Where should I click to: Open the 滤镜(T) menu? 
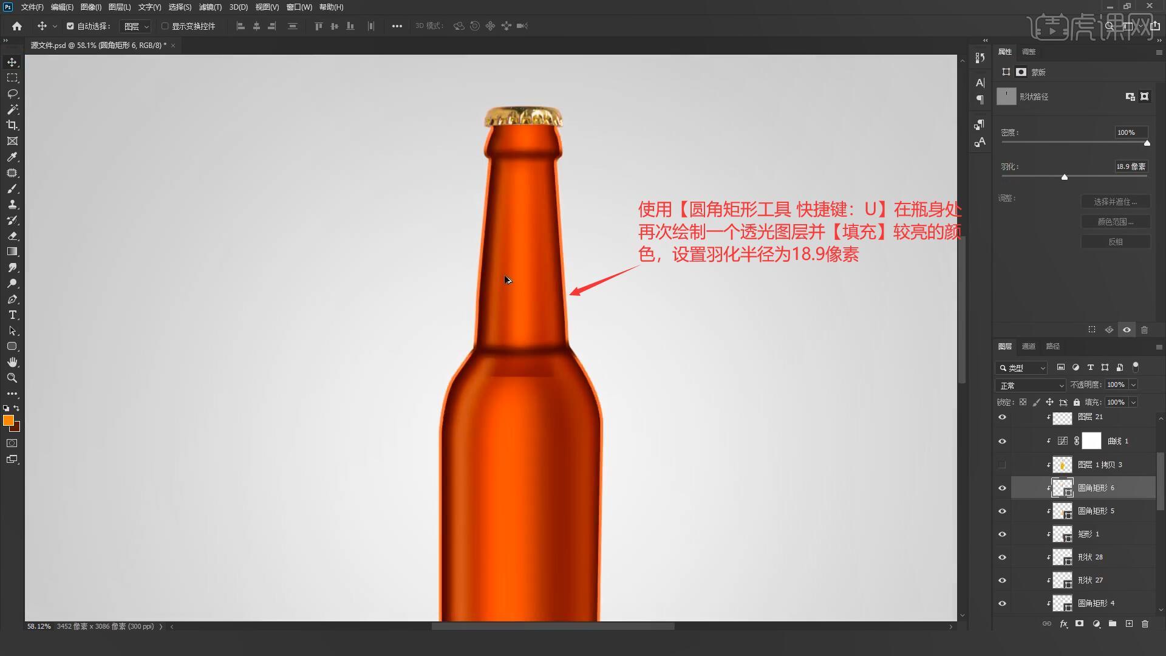[210, 7]
